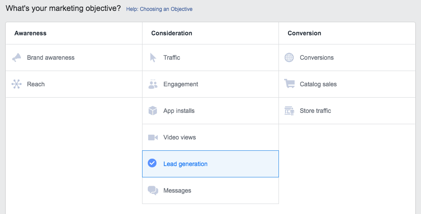Click the App installs box icon
421x214 pixels.
point(153,111)
